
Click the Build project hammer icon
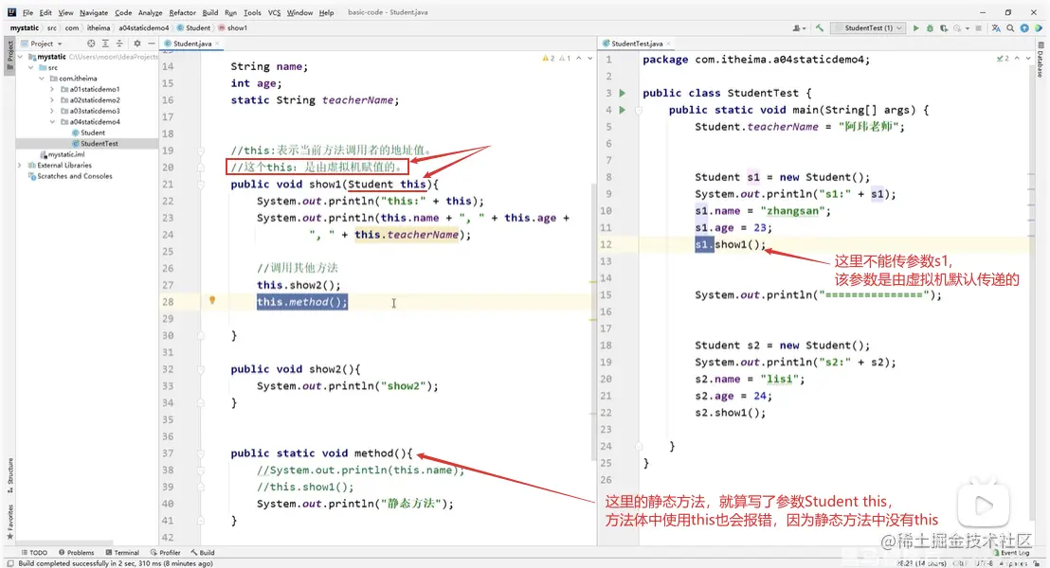click(820, 28)
